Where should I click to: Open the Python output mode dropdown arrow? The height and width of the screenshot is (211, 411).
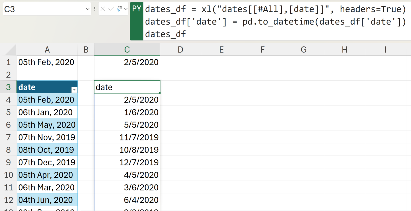126,9
